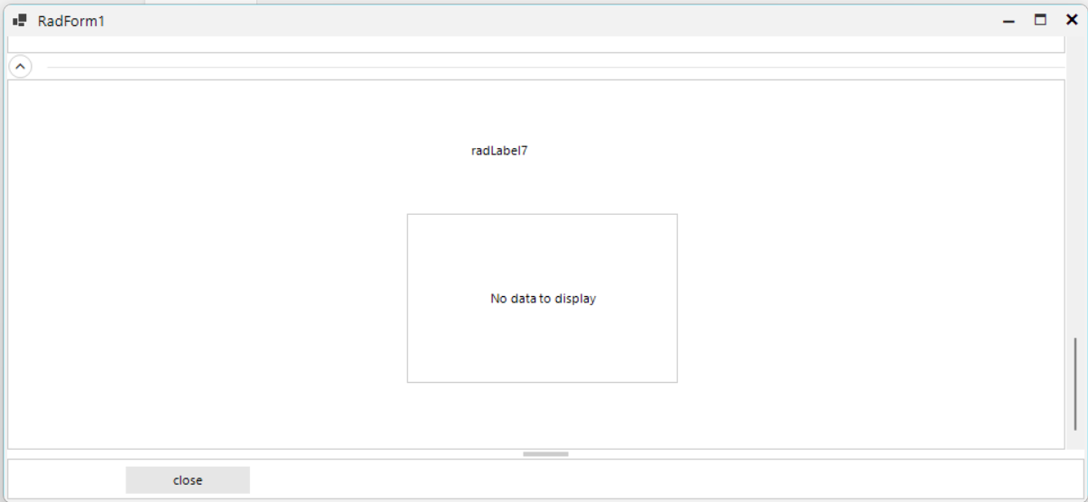The height and width of the screenshot is (502, 1088).
Task: Click the "No data to display" message
Action: (x=543, y=299)
